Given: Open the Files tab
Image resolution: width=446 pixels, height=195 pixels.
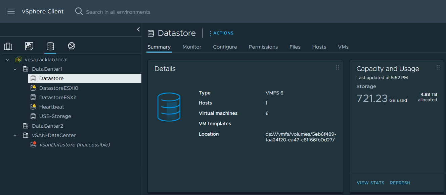Looking at the screenshot, I should [x=295, y=47].
